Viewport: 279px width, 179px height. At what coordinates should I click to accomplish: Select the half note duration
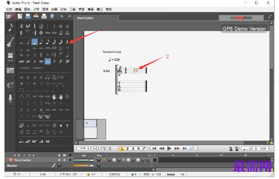(28, 42)
